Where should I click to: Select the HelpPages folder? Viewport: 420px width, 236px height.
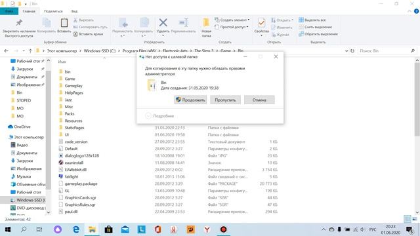click(x=74, y=92)
